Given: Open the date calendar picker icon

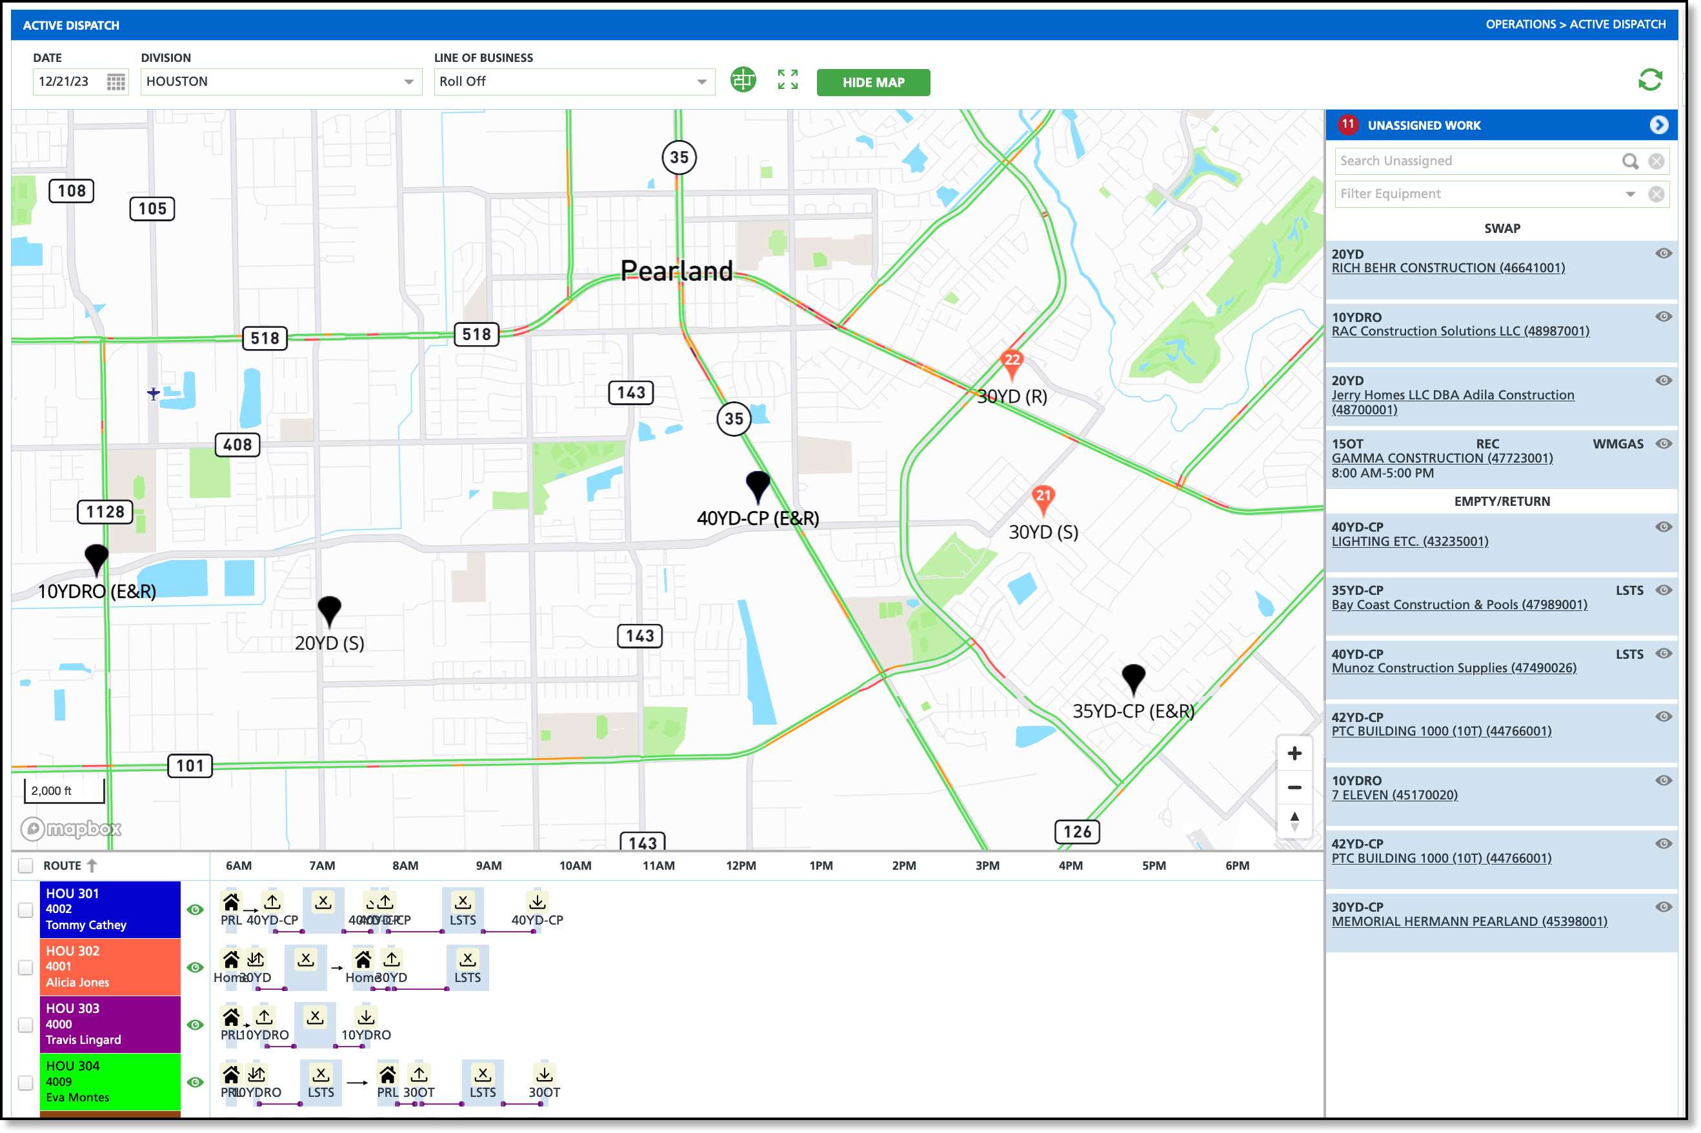Looking at the screenshot, I should [116, 82].
